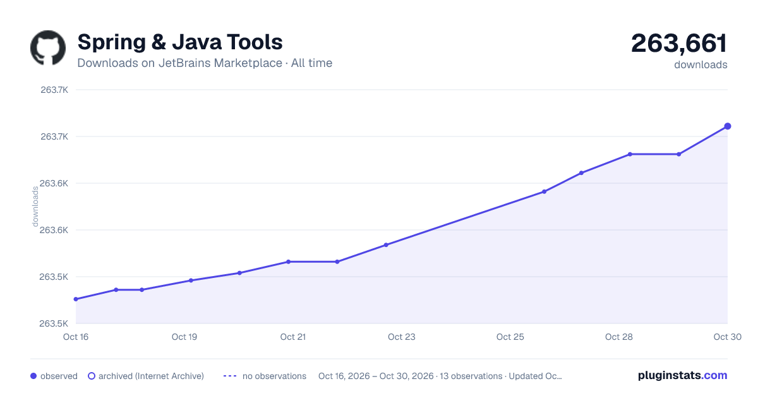Viewport: 758px width, 398px height.
Task: Click the Oct 19 x-axis label
Action: point(184,337)
